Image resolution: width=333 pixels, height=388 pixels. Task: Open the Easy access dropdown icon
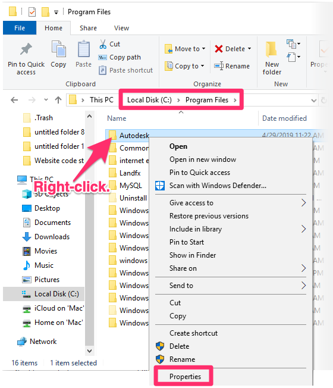(x=293, y=57)
